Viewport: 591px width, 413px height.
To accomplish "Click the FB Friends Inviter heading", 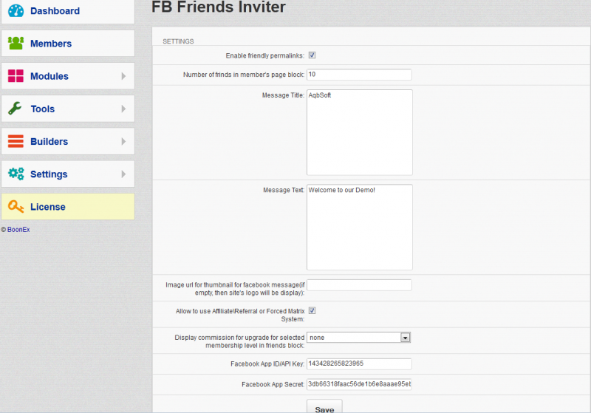I will click(x=219, y=7).
